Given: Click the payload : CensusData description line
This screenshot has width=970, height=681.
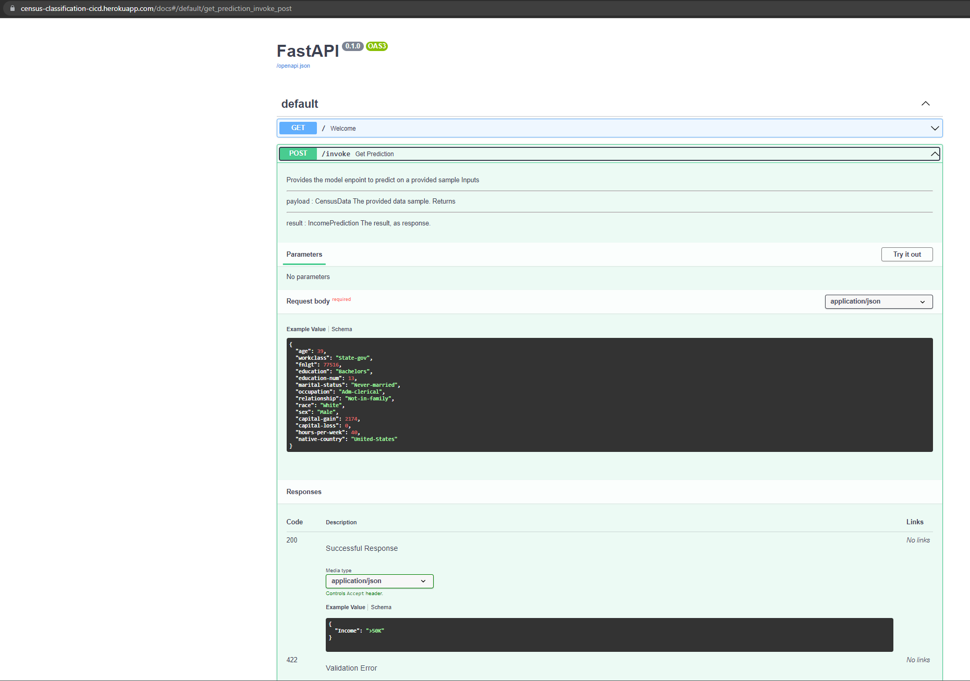Looking at the screenshot, I should click(x=371, y=201).
